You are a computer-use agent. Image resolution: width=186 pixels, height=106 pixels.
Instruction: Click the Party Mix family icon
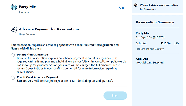coord(14,8)
